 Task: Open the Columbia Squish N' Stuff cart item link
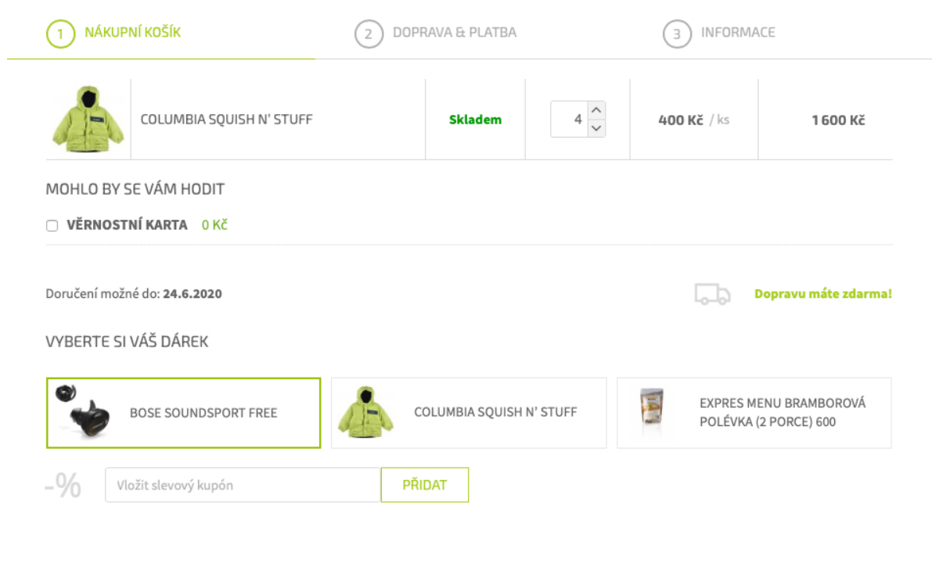226,120
